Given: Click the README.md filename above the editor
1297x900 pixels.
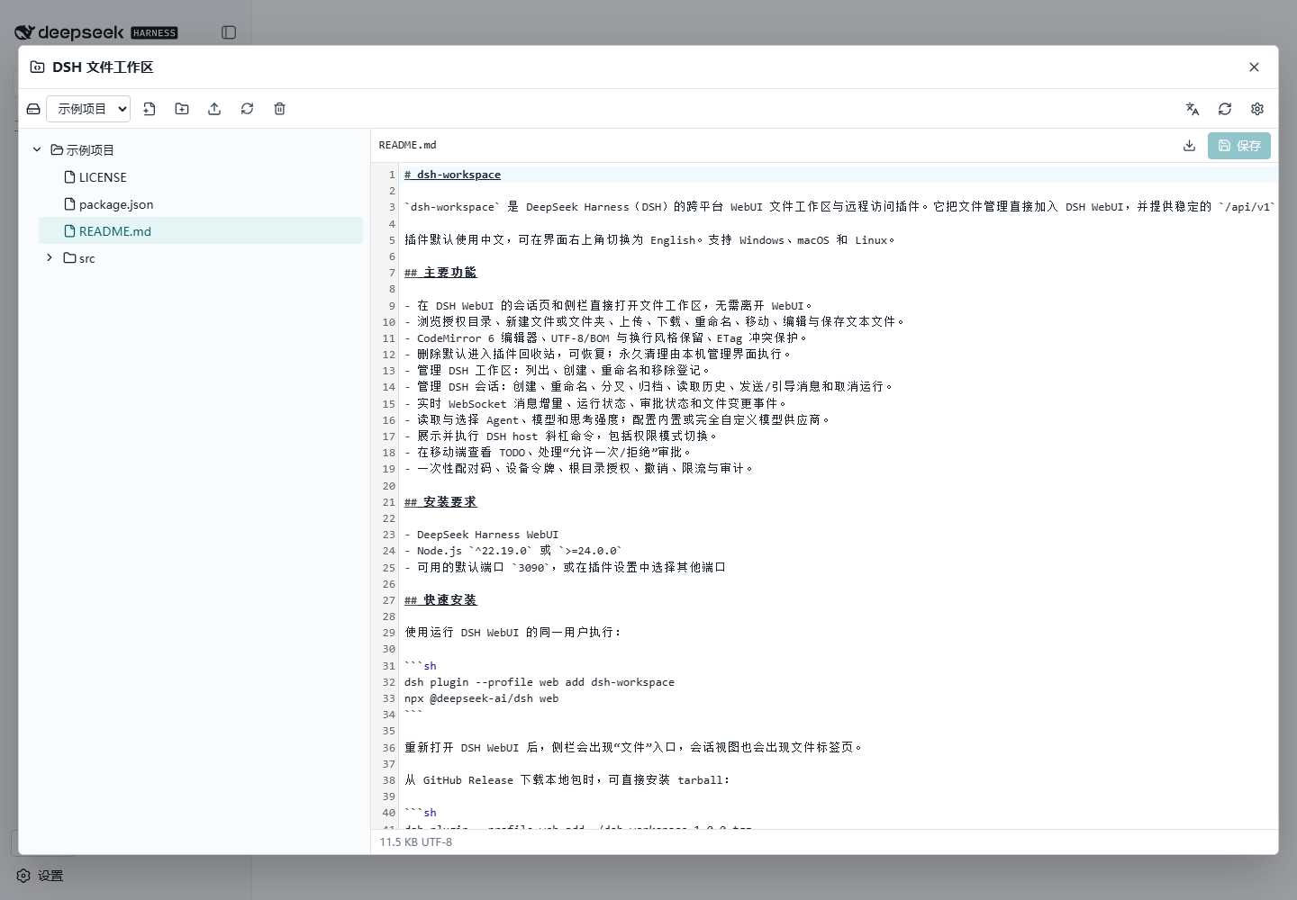Looking at the screenshot, I should click(407, 145).
